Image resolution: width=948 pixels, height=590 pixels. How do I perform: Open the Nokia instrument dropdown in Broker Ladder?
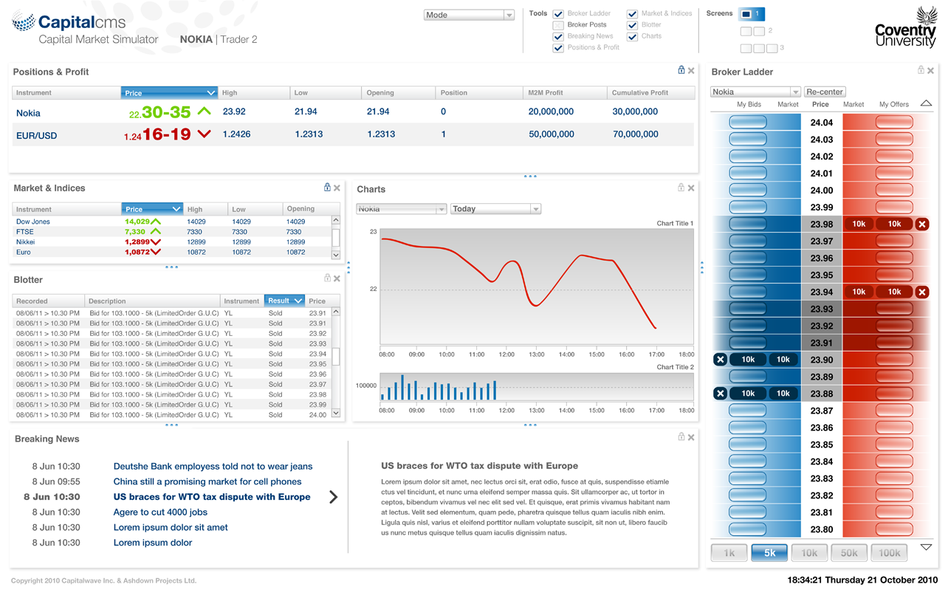click(x=755, y=92)
